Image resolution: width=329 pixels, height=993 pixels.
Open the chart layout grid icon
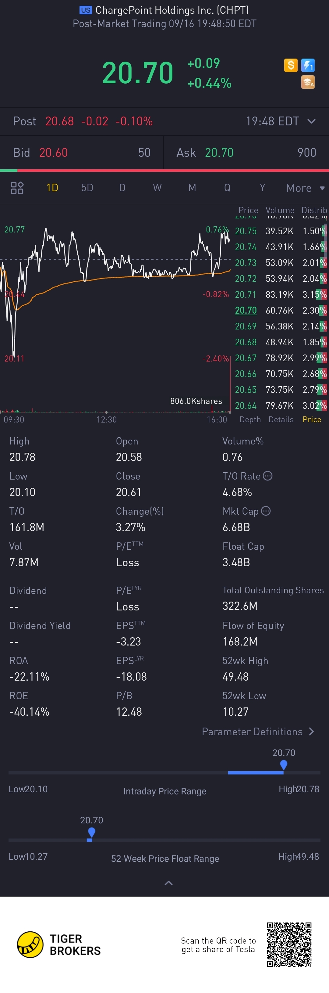point(17,188)
